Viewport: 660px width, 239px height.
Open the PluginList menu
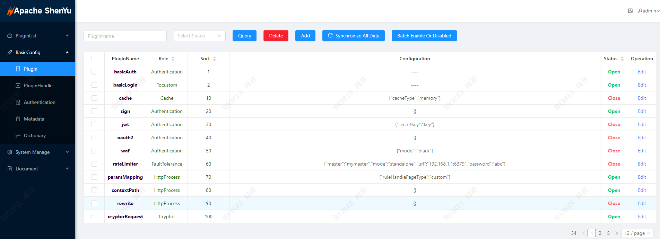click(37, 36)
